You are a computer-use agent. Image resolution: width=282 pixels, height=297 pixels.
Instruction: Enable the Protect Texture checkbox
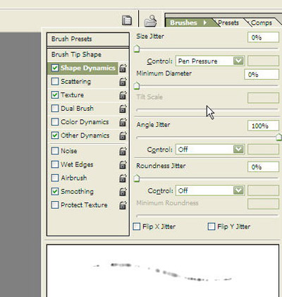point(55,205)
